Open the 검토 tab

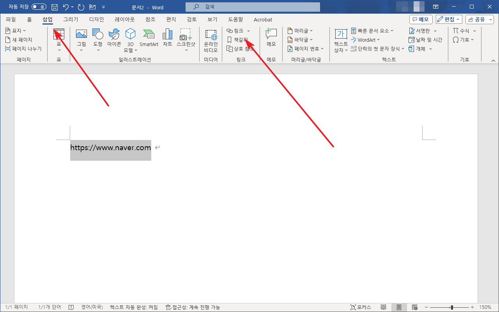coord(191,19)
